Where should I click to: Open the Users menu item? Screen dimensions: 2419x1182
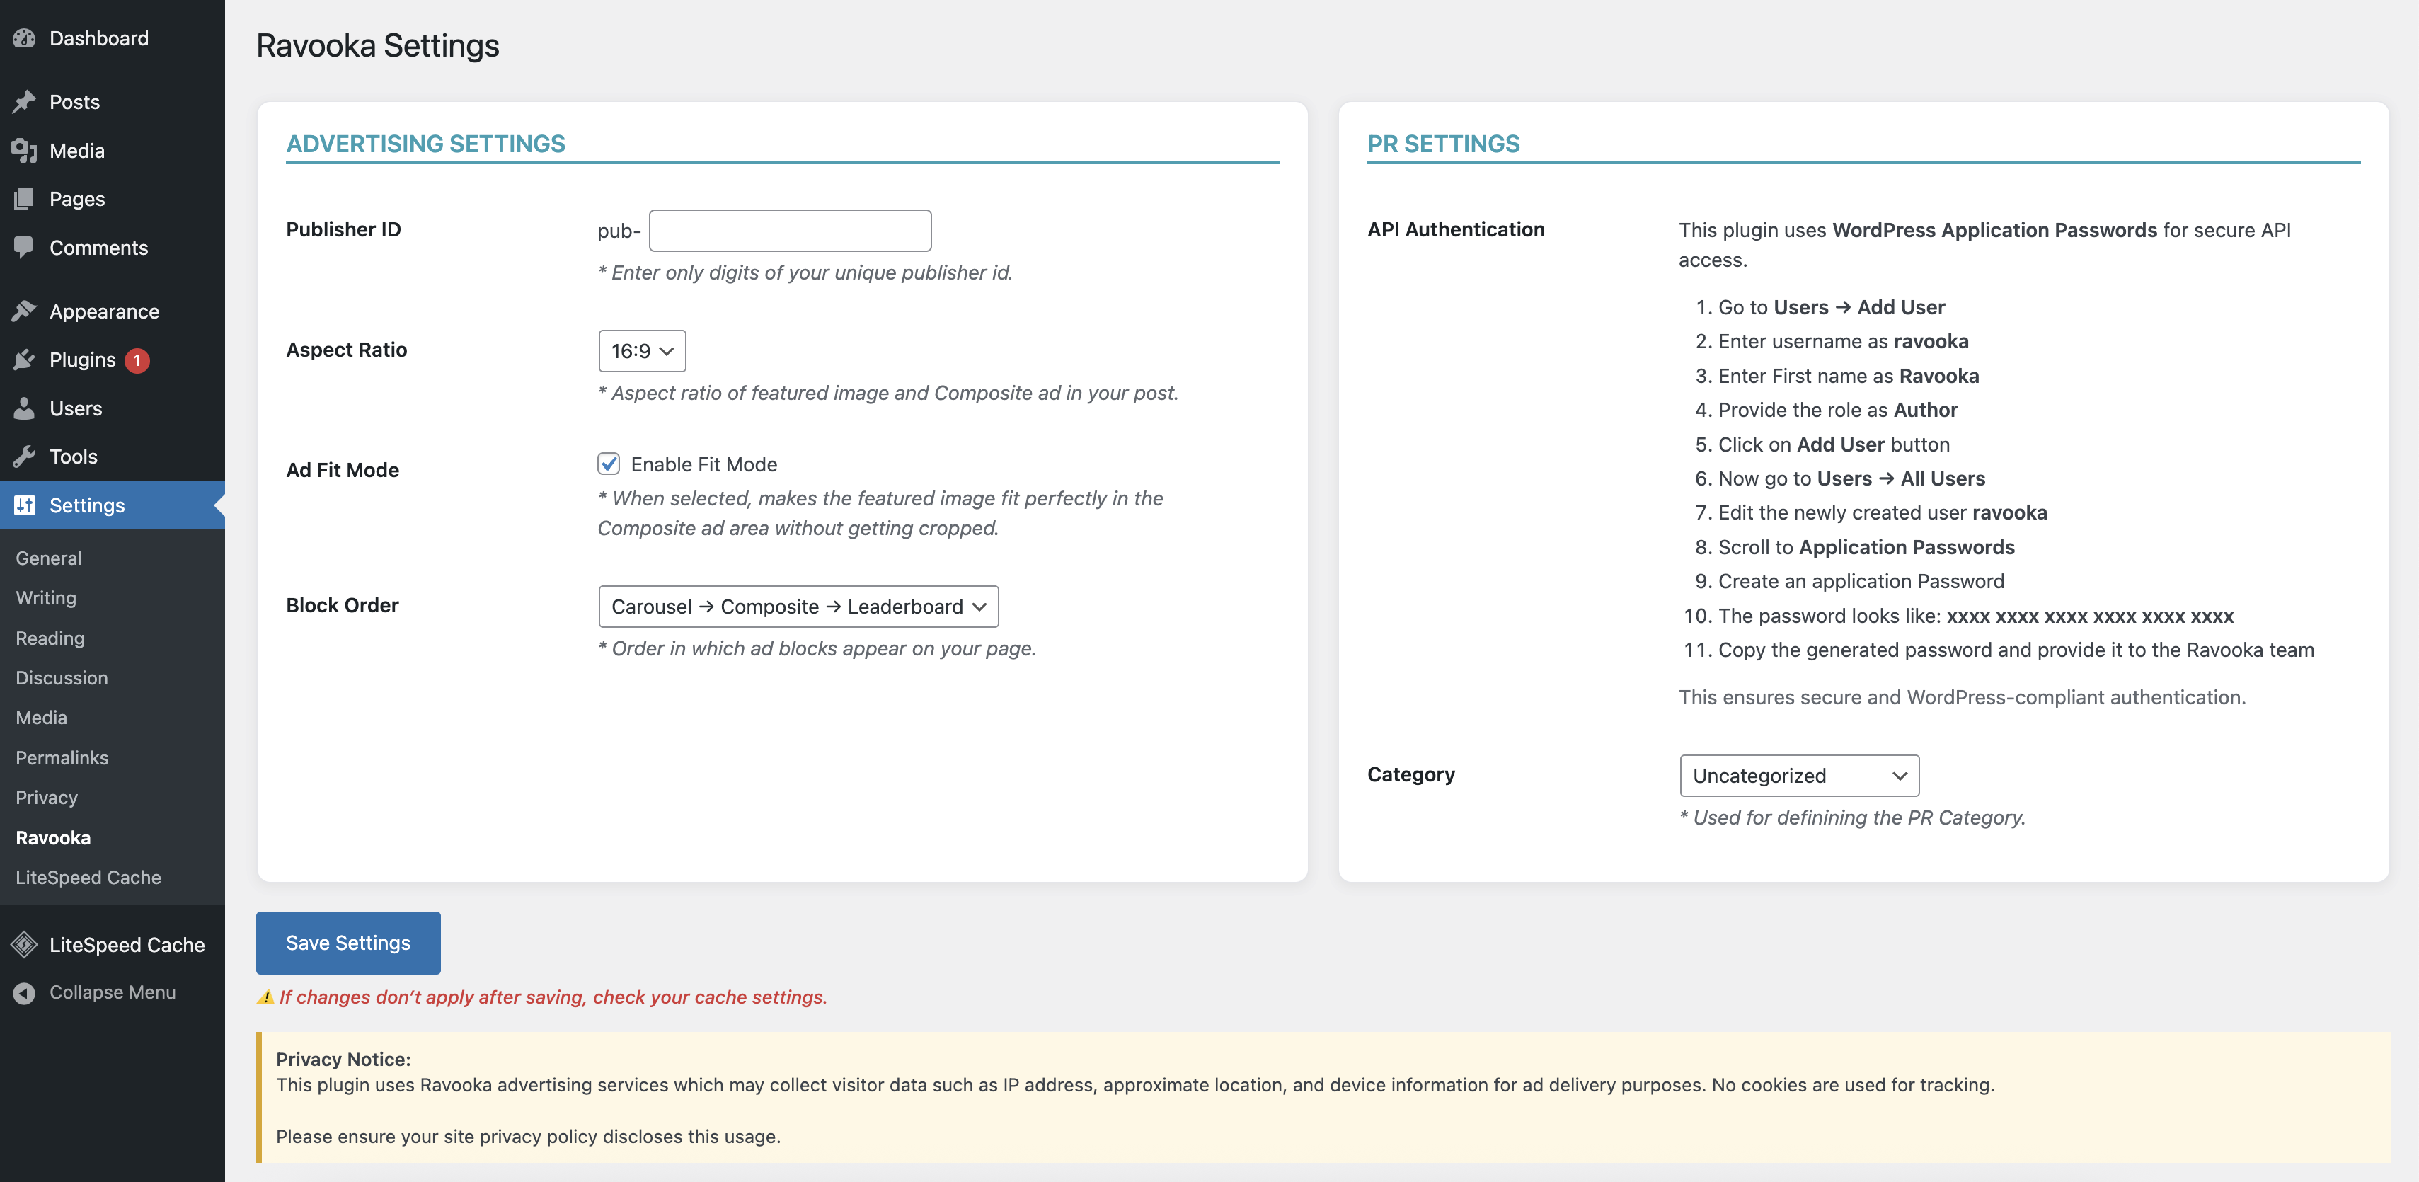pos(75,408)
